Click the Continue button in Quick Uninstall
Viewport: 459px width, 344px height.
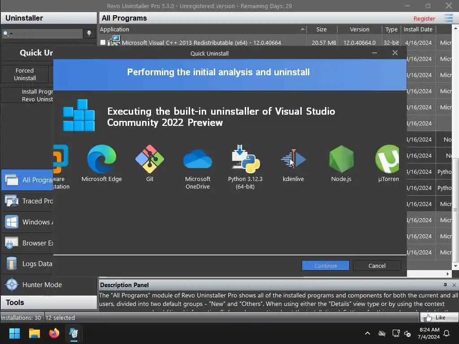(325, 266)
